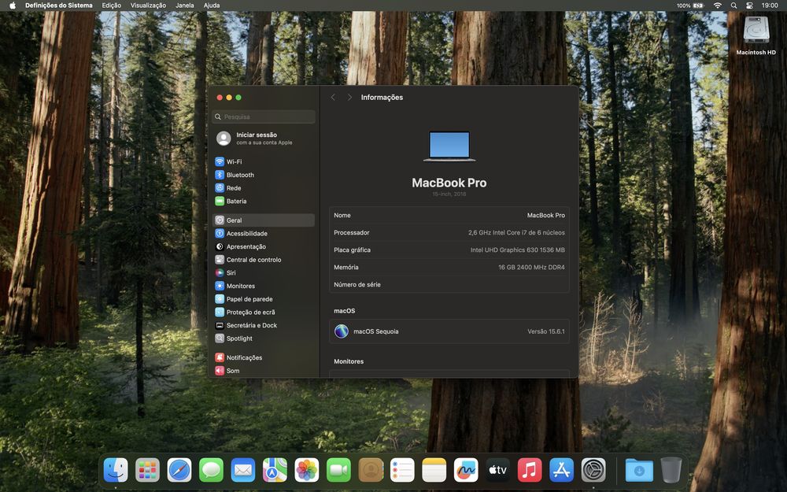Open Photos from the Dock

pyautogui.click(x=307, y=471)
